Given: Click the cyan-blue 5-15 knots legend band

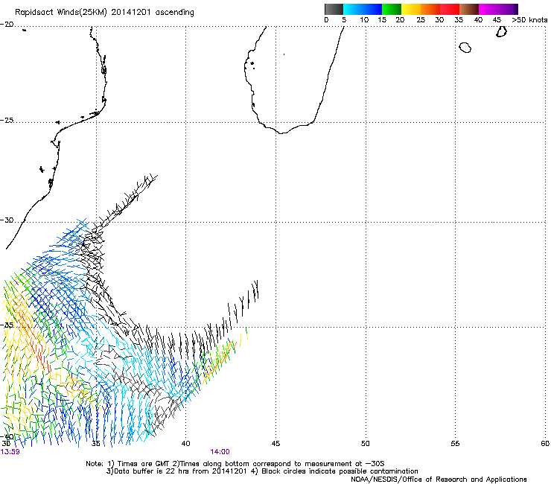Looking at the screenshot, I should pos(363,9).
